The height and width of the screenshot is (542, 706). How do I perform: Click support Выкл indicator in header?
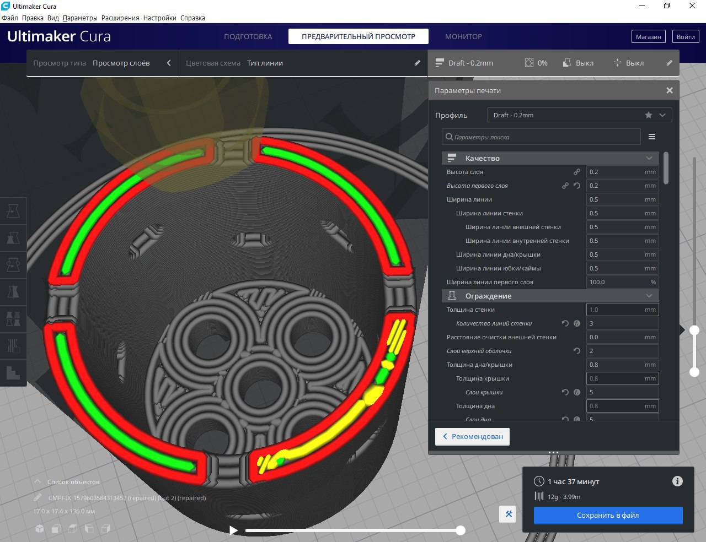[x=578, y=63]
